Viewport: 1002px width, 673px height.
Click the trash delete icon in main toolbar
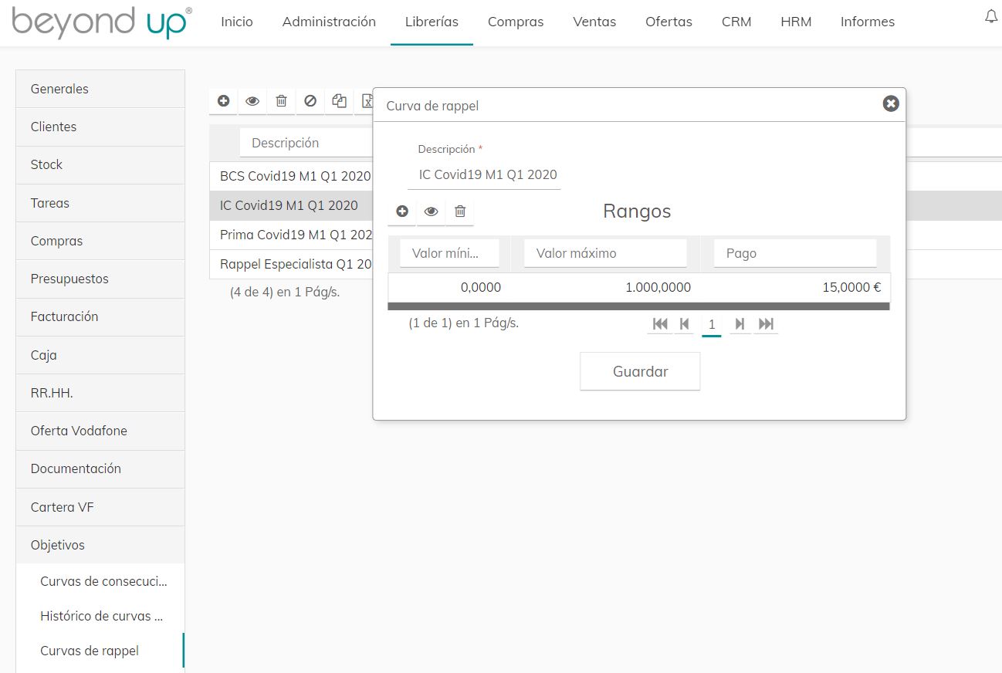coord(282,100)
